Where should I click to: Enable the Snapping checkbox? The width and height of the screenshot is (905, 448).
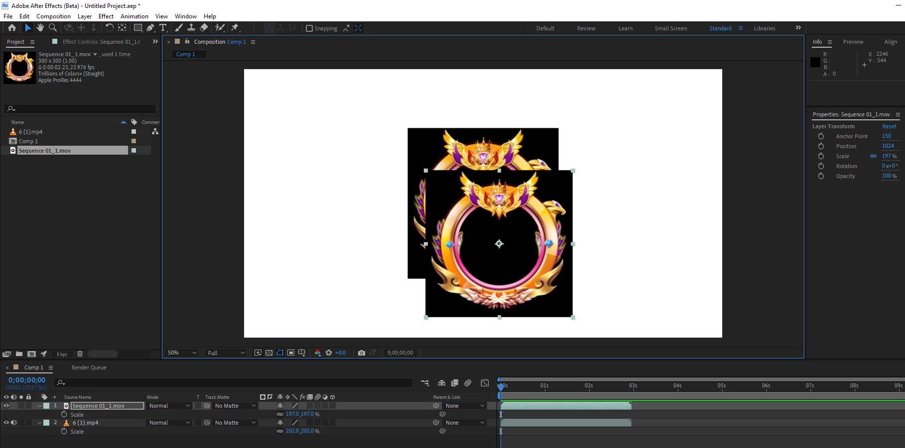pyautogui.click(x=309, y=28)
